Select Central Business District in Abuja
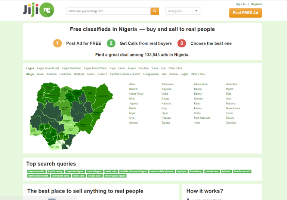The width and height of the screenshot is (287, 200). pyautogui.click(x=125, y=74)
